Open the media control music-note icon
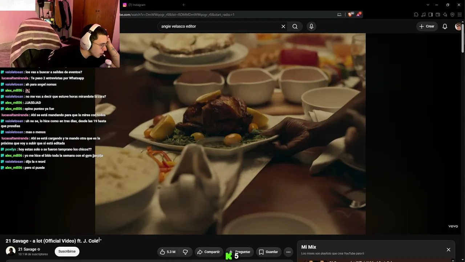465x262 pixels. [423, 15]
